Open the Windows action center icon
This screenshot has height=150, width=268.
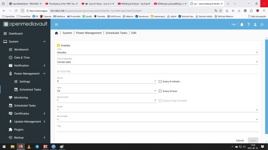263,147
